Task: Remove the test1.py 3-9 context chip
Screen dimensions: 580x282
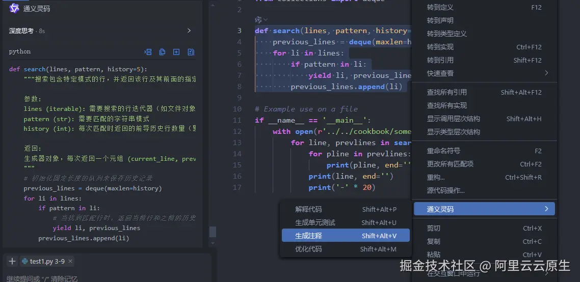Action: coord(70,261)
